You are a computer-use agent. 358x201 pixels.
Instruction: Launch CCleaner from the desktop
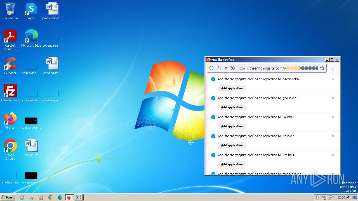coord(10,66)
